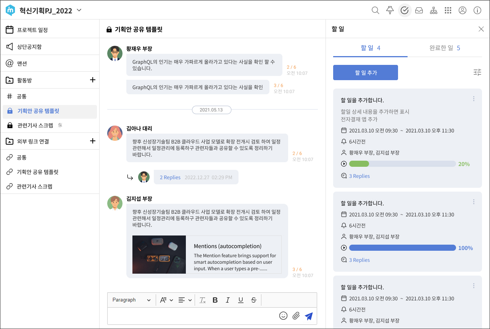Open 3 Replies on the 20% to-do card
This screenshot has height=329, width=490.
click(x=359, y=176)
